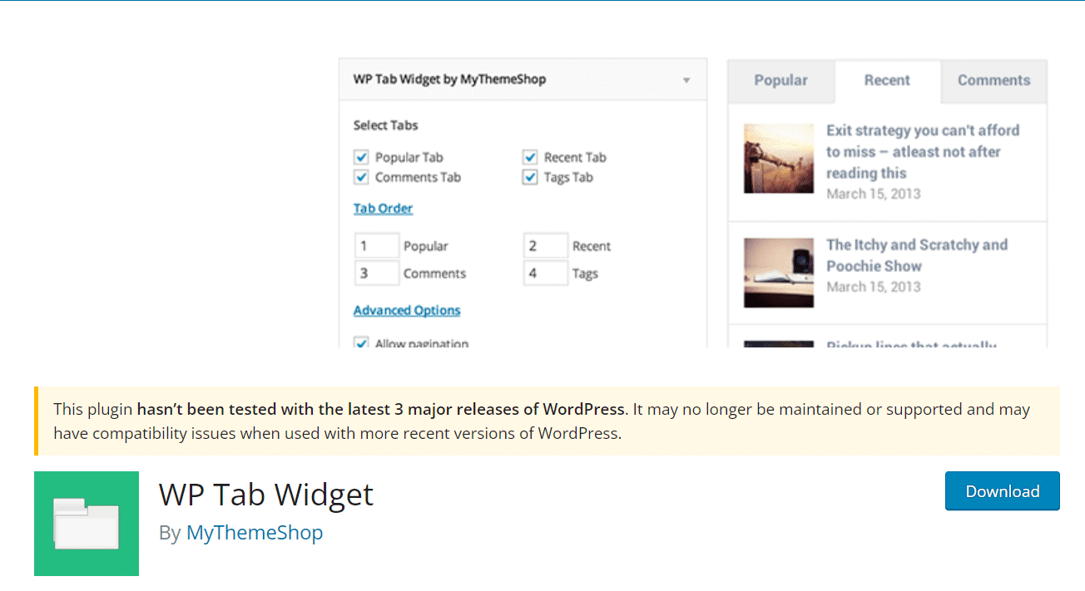Click the Itchy and Scratchy post thumbnail
Image resolution: width=1085 pixels, height=591 pixels.
coord(779,272)
